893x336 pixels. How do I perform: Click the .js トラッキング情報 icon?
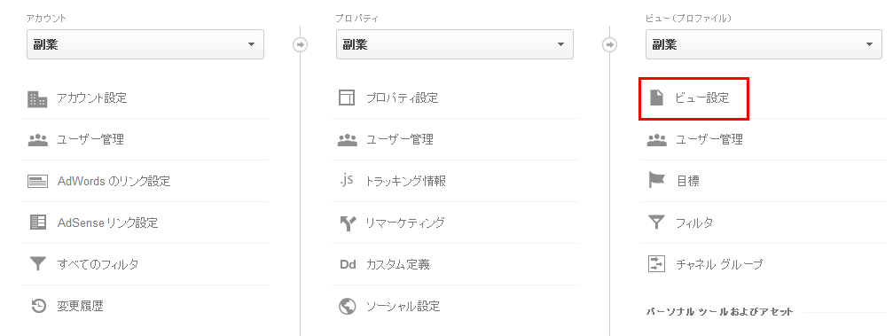tap(346, 181)
